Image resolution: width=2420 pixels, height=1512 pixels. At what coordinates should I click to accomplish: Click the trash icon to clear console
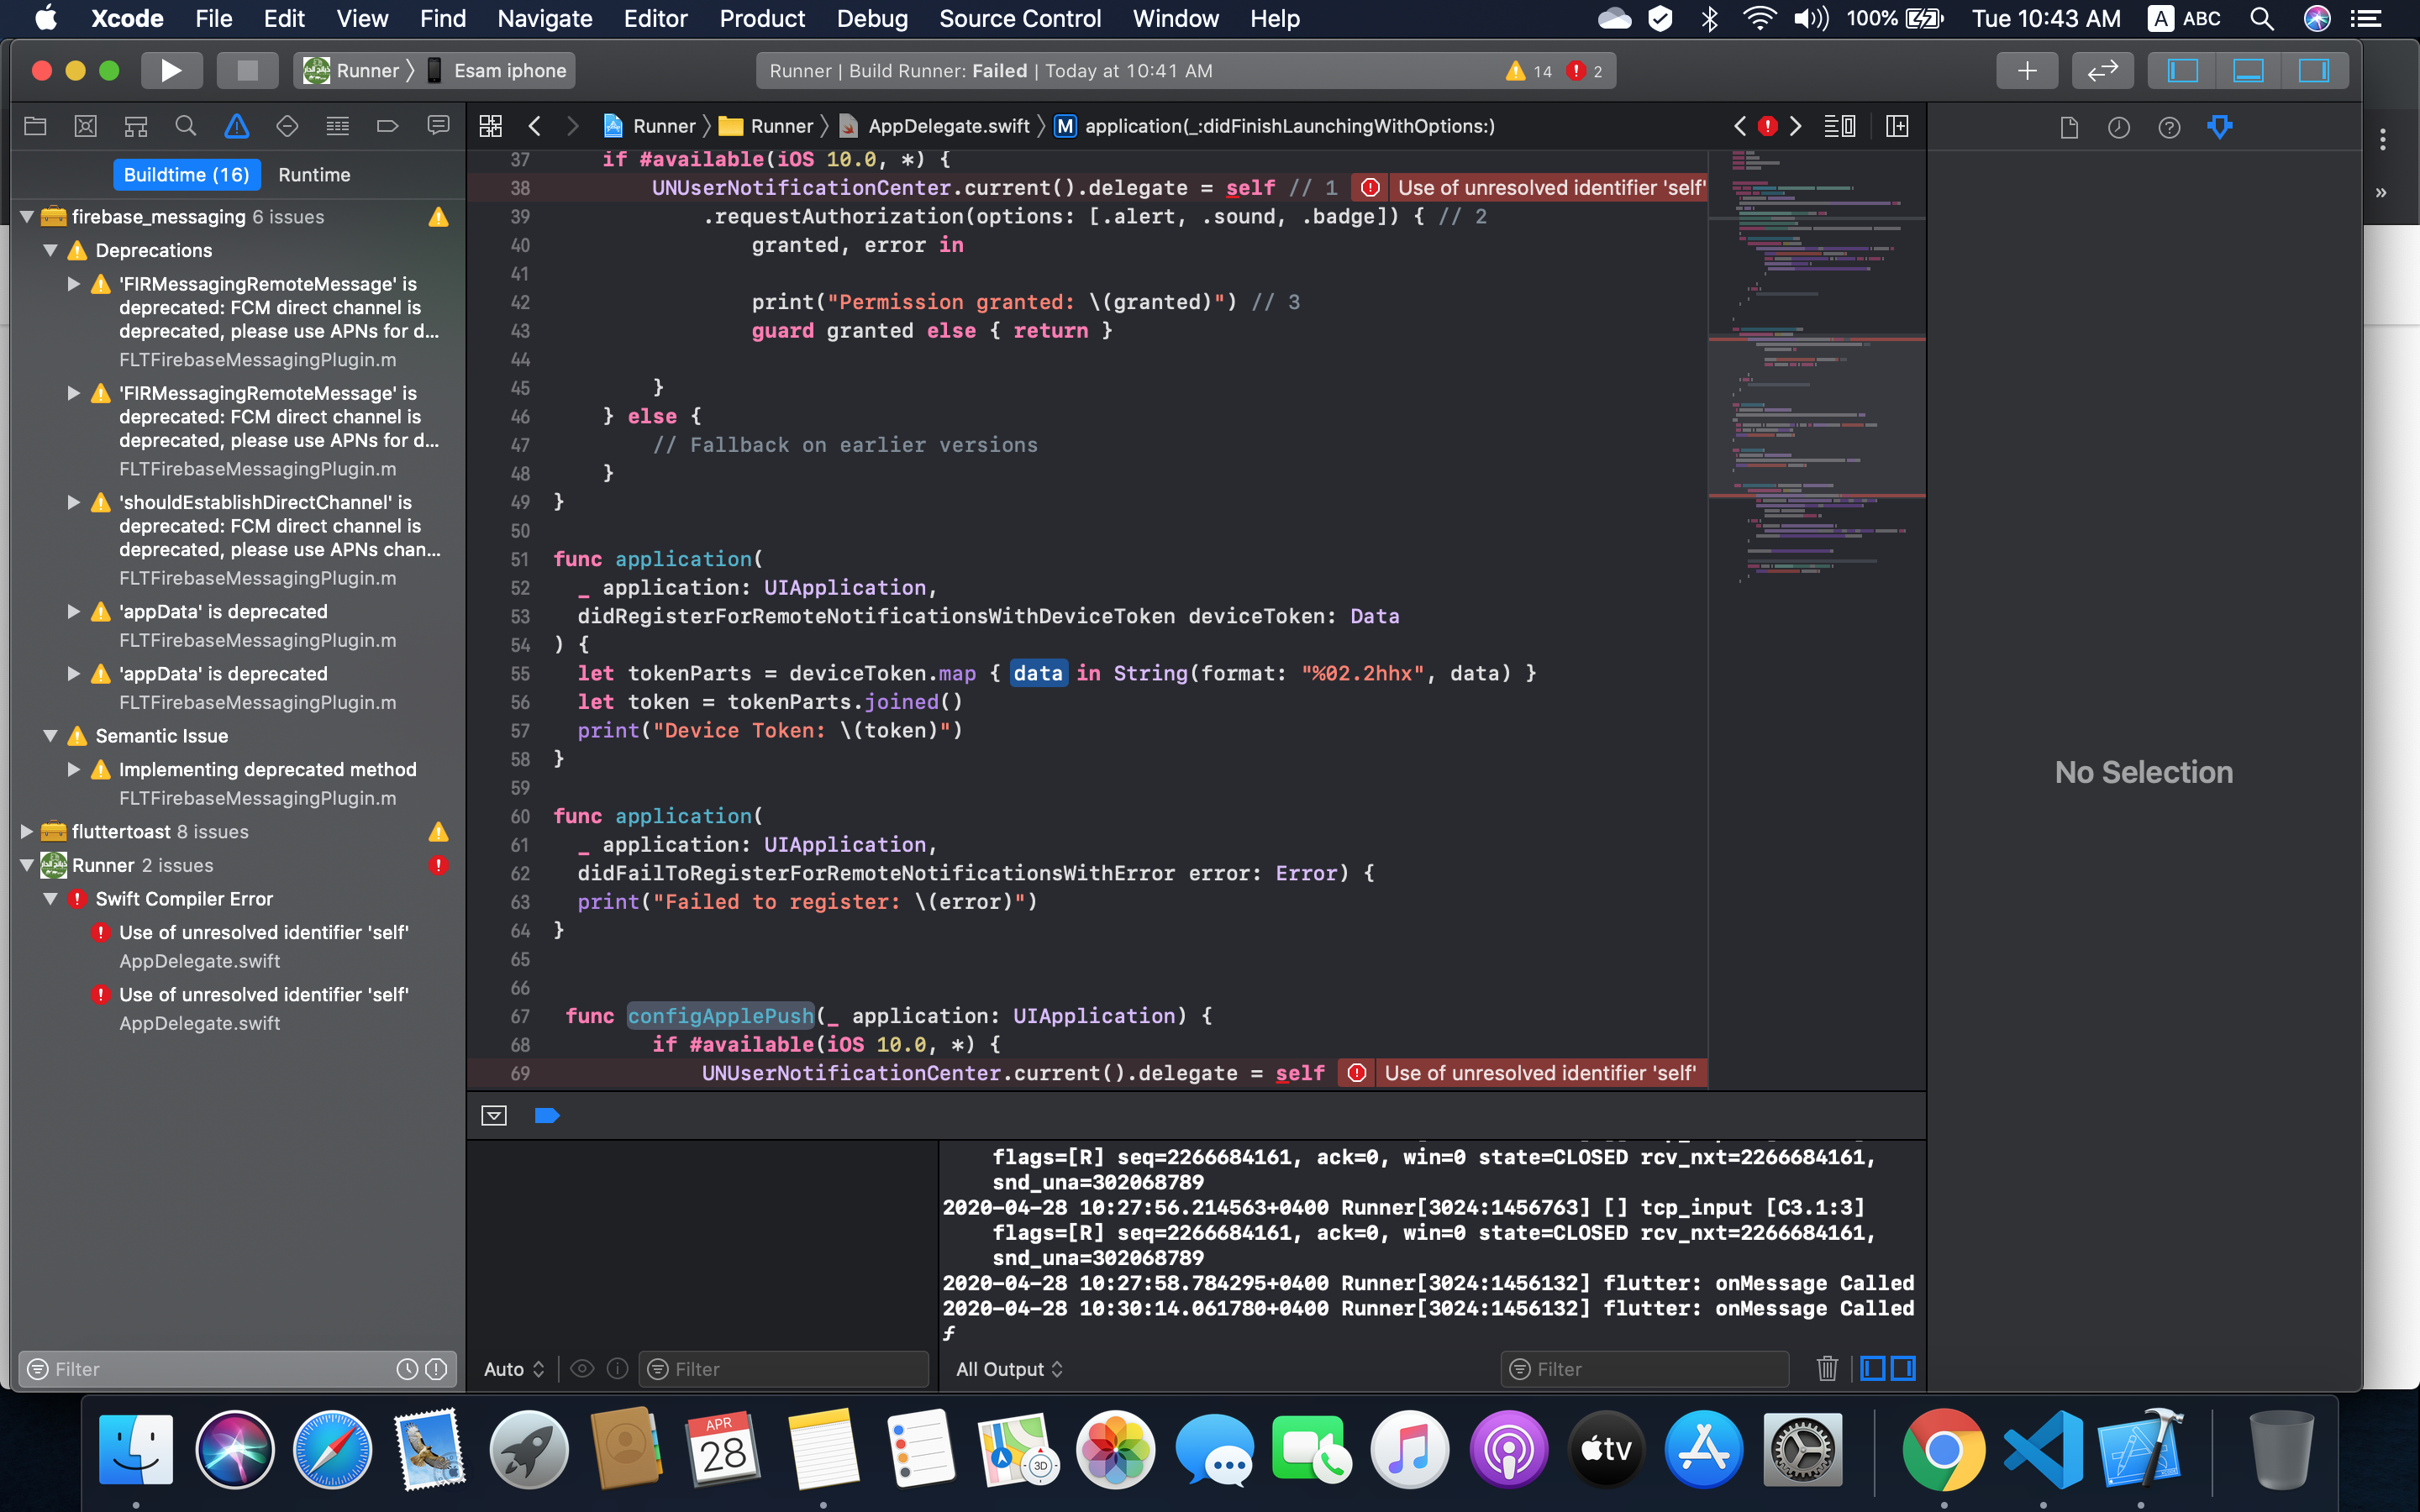1826,1368
